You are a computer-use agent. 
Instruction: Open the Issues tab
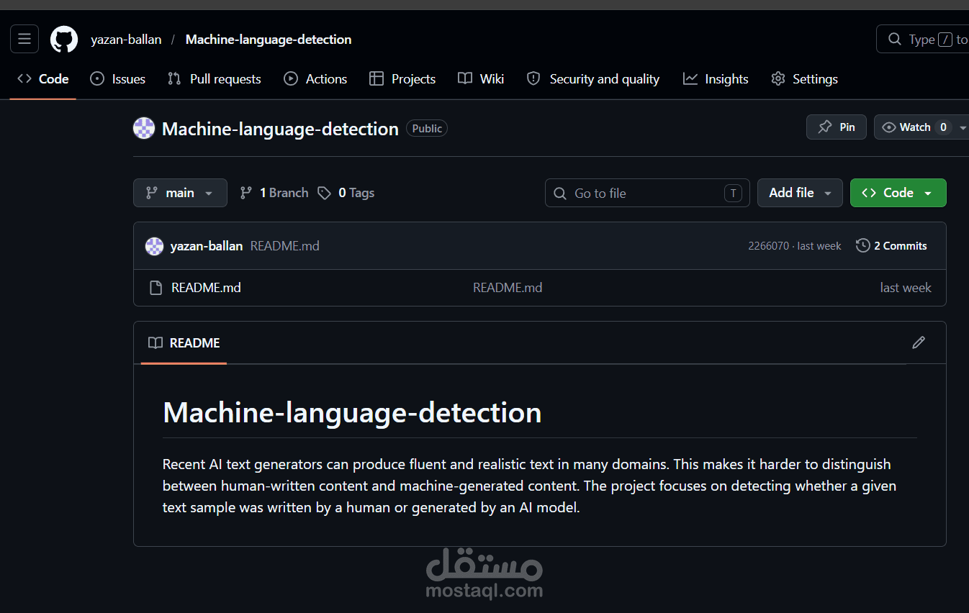tap(118, 79)
